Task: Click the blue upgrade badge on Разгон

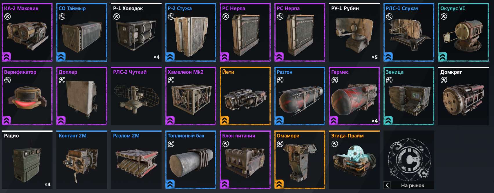Action: pos(279,120)
